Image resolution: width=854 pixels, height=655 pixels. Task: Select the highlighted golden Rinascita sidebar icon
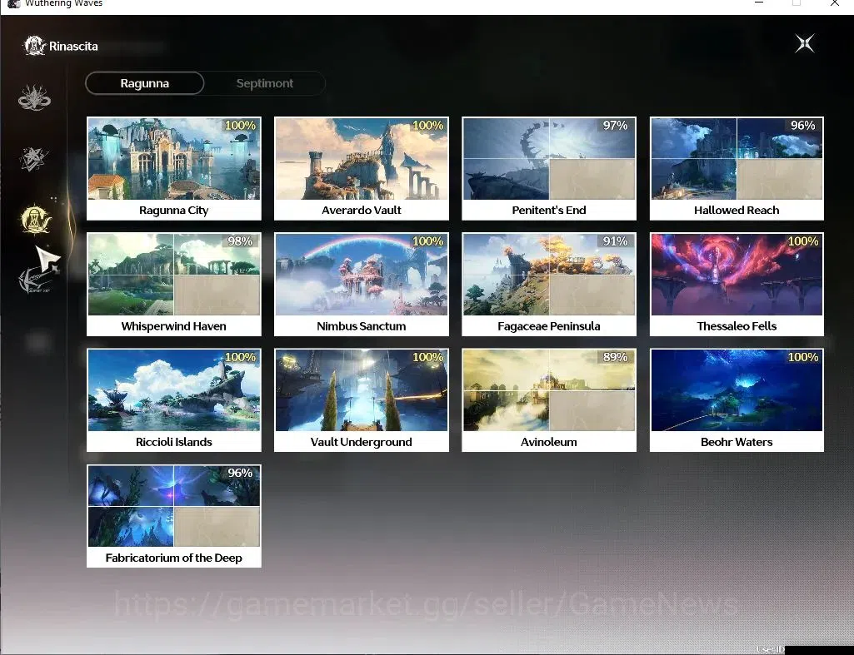pyautogui.click(x=35, y=220)
